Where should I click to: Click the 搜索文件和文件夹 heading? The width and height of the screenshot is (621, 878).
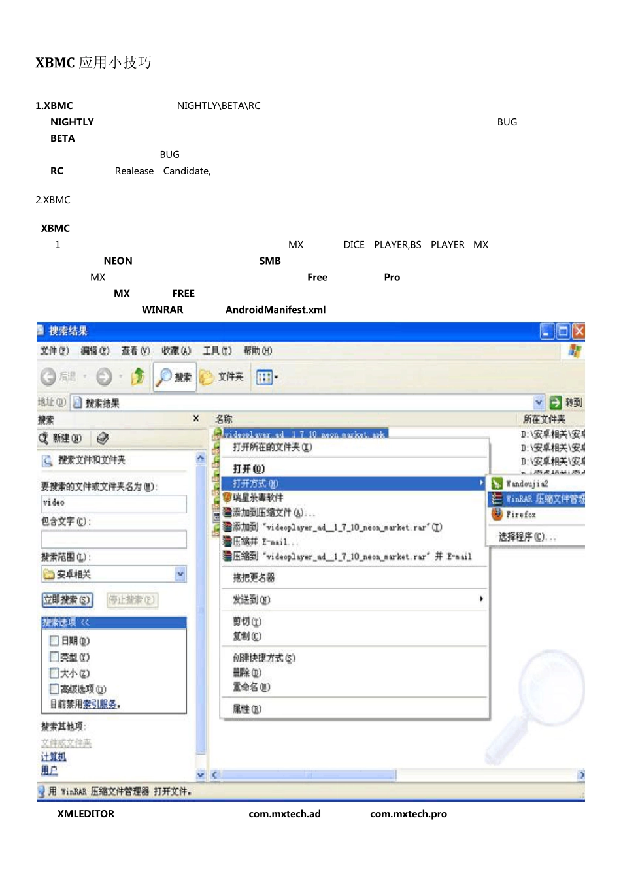coord(92,460)
